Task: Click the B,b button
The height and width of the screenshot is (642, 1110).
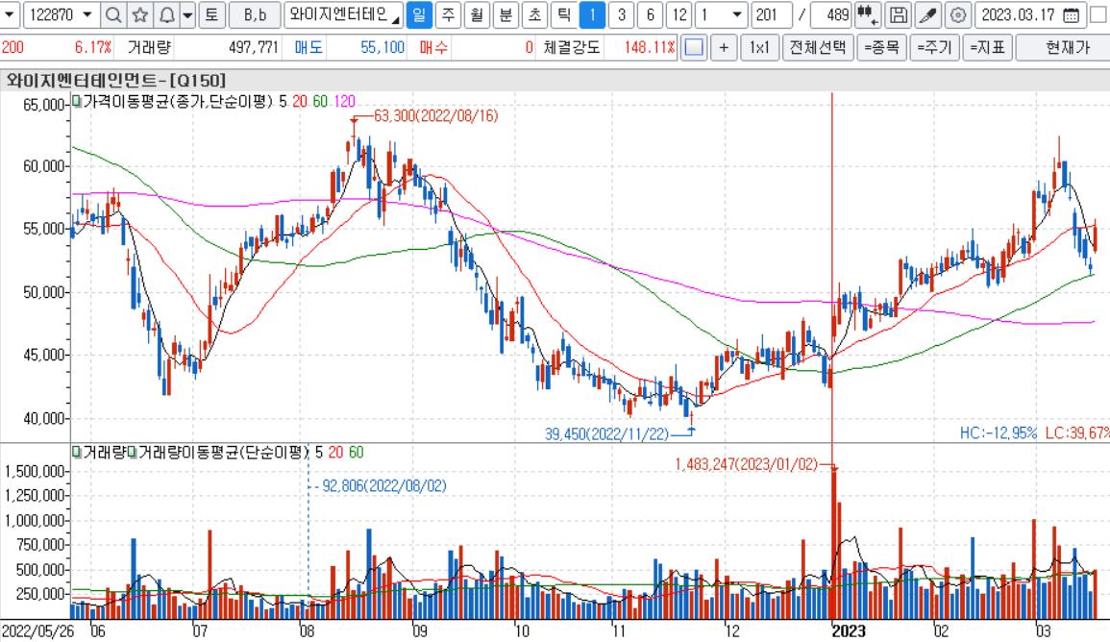Action: (x=255, y=14)
